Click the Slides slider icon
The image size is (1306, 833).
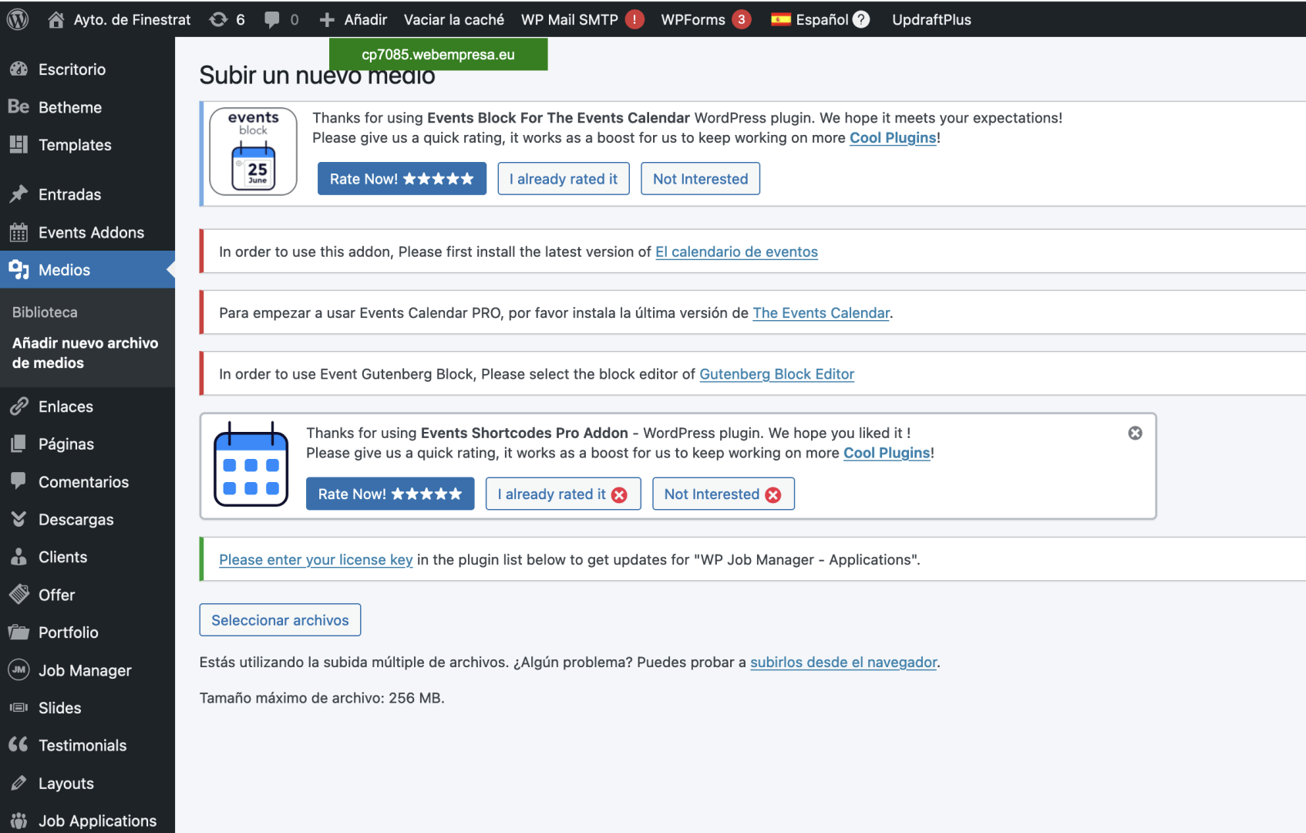pyautogui.click(x=19, y=707)
